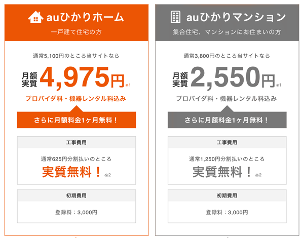Click 一戸建て住宅の方 subtitle

coord(76,32)
